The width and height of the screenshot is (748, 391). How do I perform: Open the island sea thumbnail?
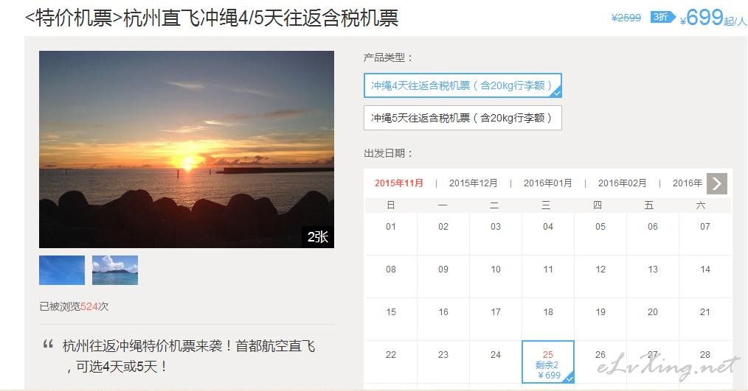pyautogui.click(x=115, y=270)
